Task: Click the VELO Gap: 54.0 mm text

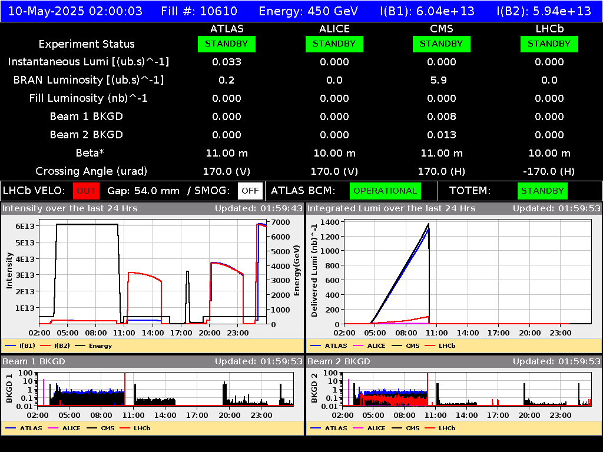Action: click(x=143, y=191)
